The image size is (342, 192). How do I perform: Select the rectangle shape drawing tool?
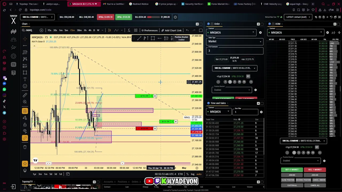[25, 73]
